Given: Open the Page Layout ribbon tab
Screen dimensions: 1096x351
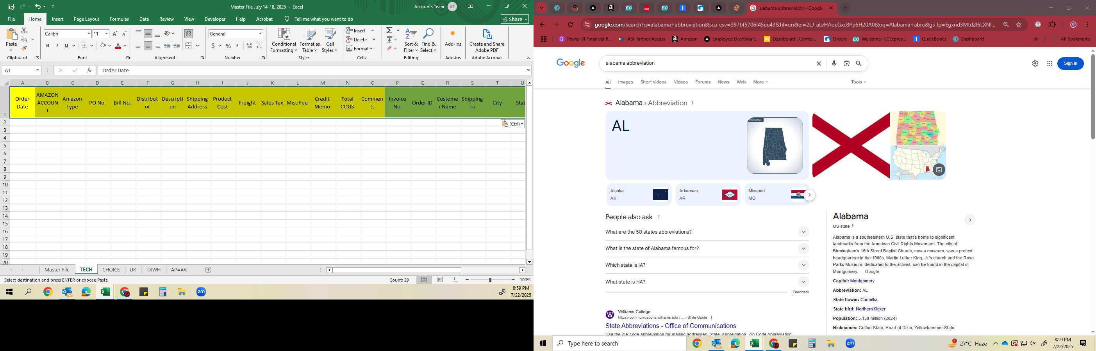Looking at the screenshot, I should pos(86,19).
